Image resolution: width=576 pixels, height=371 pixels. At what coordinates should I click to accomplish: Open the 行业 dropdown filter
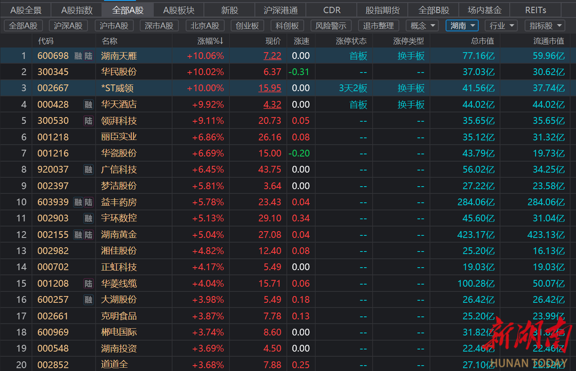(x=501, y=26)
